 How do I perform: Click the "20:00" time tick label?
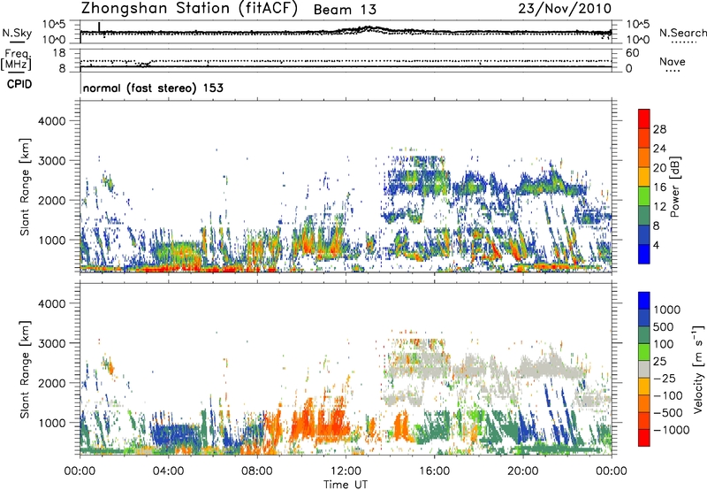(x=523, y=471)
